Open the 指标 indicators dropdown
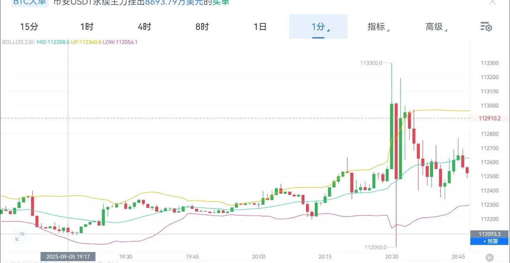Screen dimensions: 510x263 coord(378,27)
